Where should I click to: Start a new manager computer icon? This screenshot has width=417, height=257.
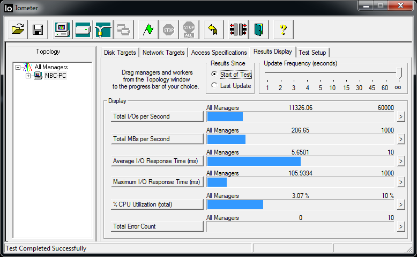62,30
